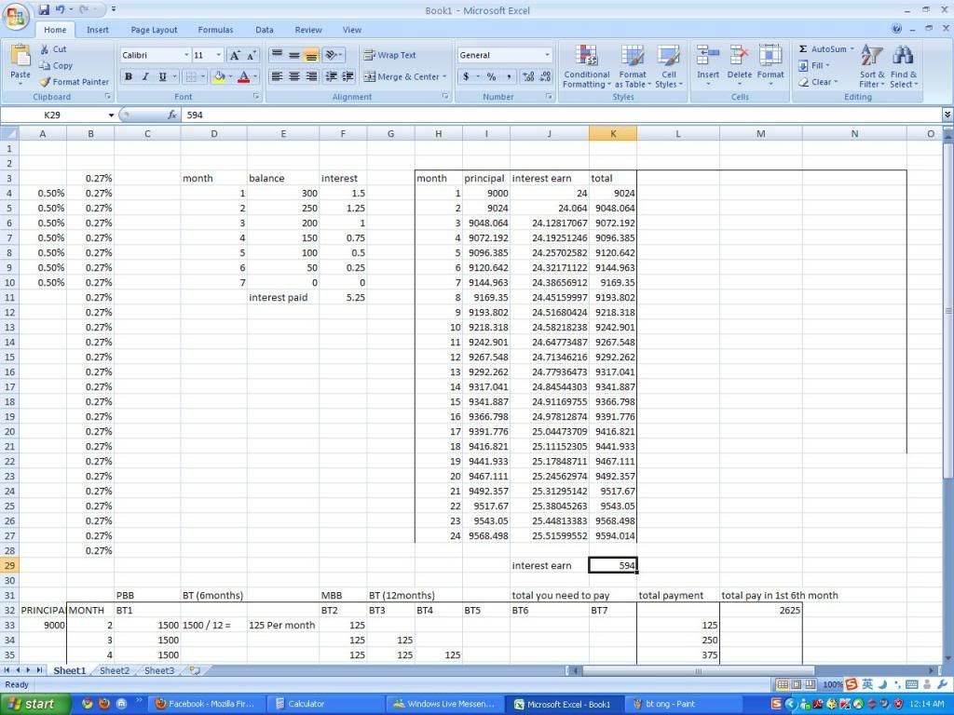Click the Insert cells icon

[708, 63]
